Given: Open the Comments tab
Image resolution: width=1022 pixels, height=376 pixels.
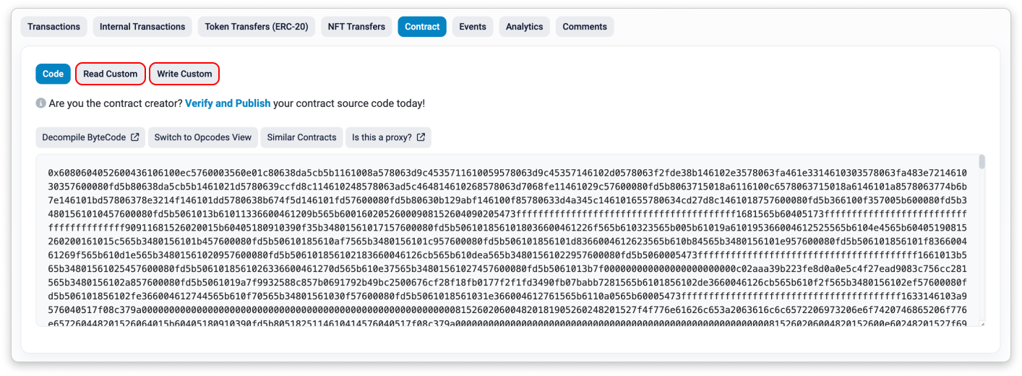Looking at the screenshot, I should [x=585, y=27].
